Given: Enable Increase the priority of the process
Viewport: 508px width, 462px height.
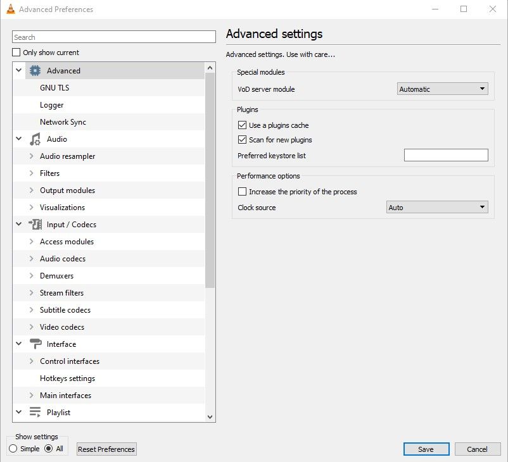Looking at the screenshot, I should (x=242, y=192).
